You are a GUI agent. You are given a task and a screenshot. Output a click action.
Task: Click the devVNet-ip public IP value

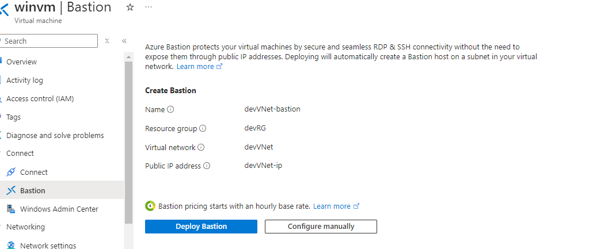(x=263, y=166)
